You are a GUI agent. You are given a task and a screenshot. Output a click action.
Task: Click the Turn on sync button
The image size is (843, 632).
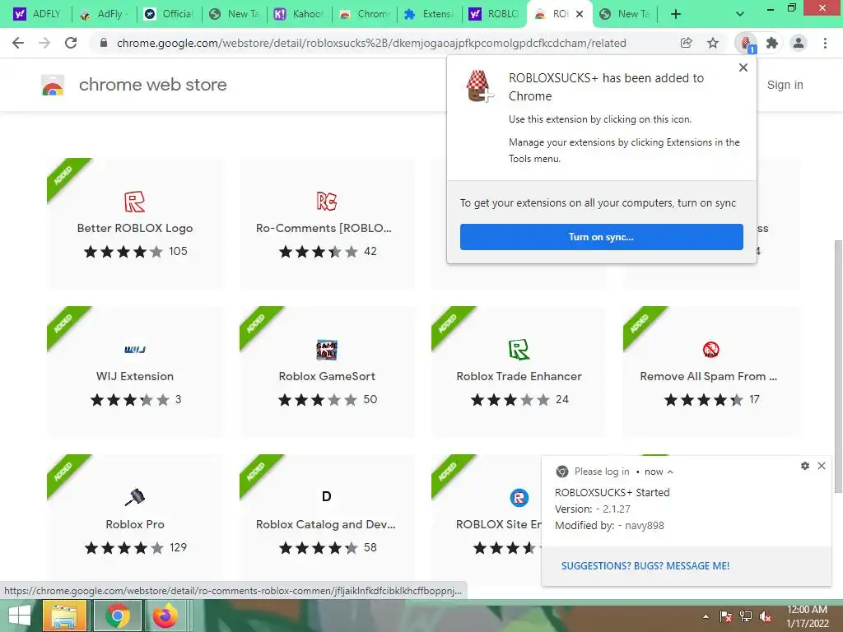(x=602, y=237)
